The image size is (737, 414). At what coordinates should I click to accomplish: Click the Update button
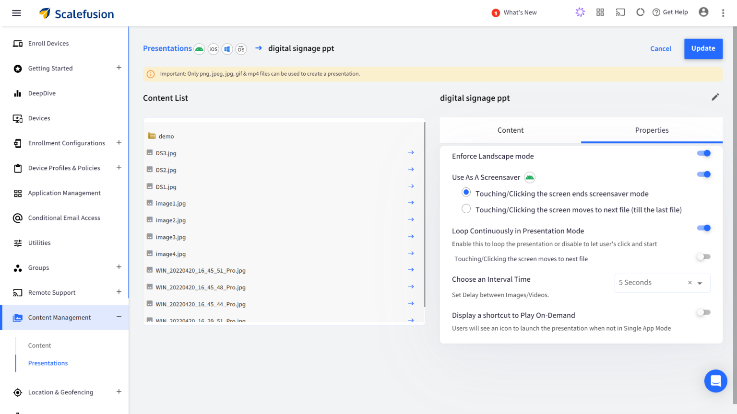point(703,48)
